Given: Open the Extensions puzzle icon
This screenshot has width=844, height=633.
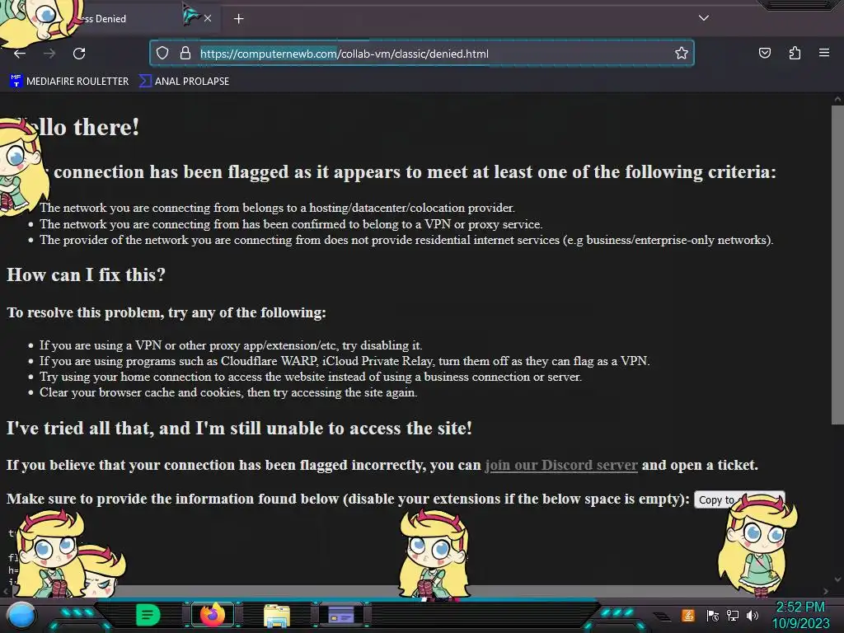Looking at the screenshot, I should coord(795,53).
